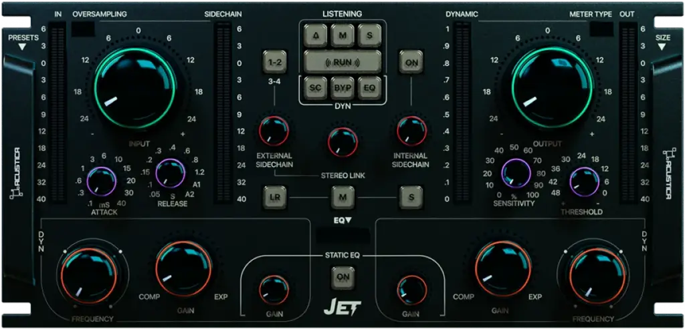Enable the S listening button
The height and width of the screenshot is (329, 685).
(369, 36)
